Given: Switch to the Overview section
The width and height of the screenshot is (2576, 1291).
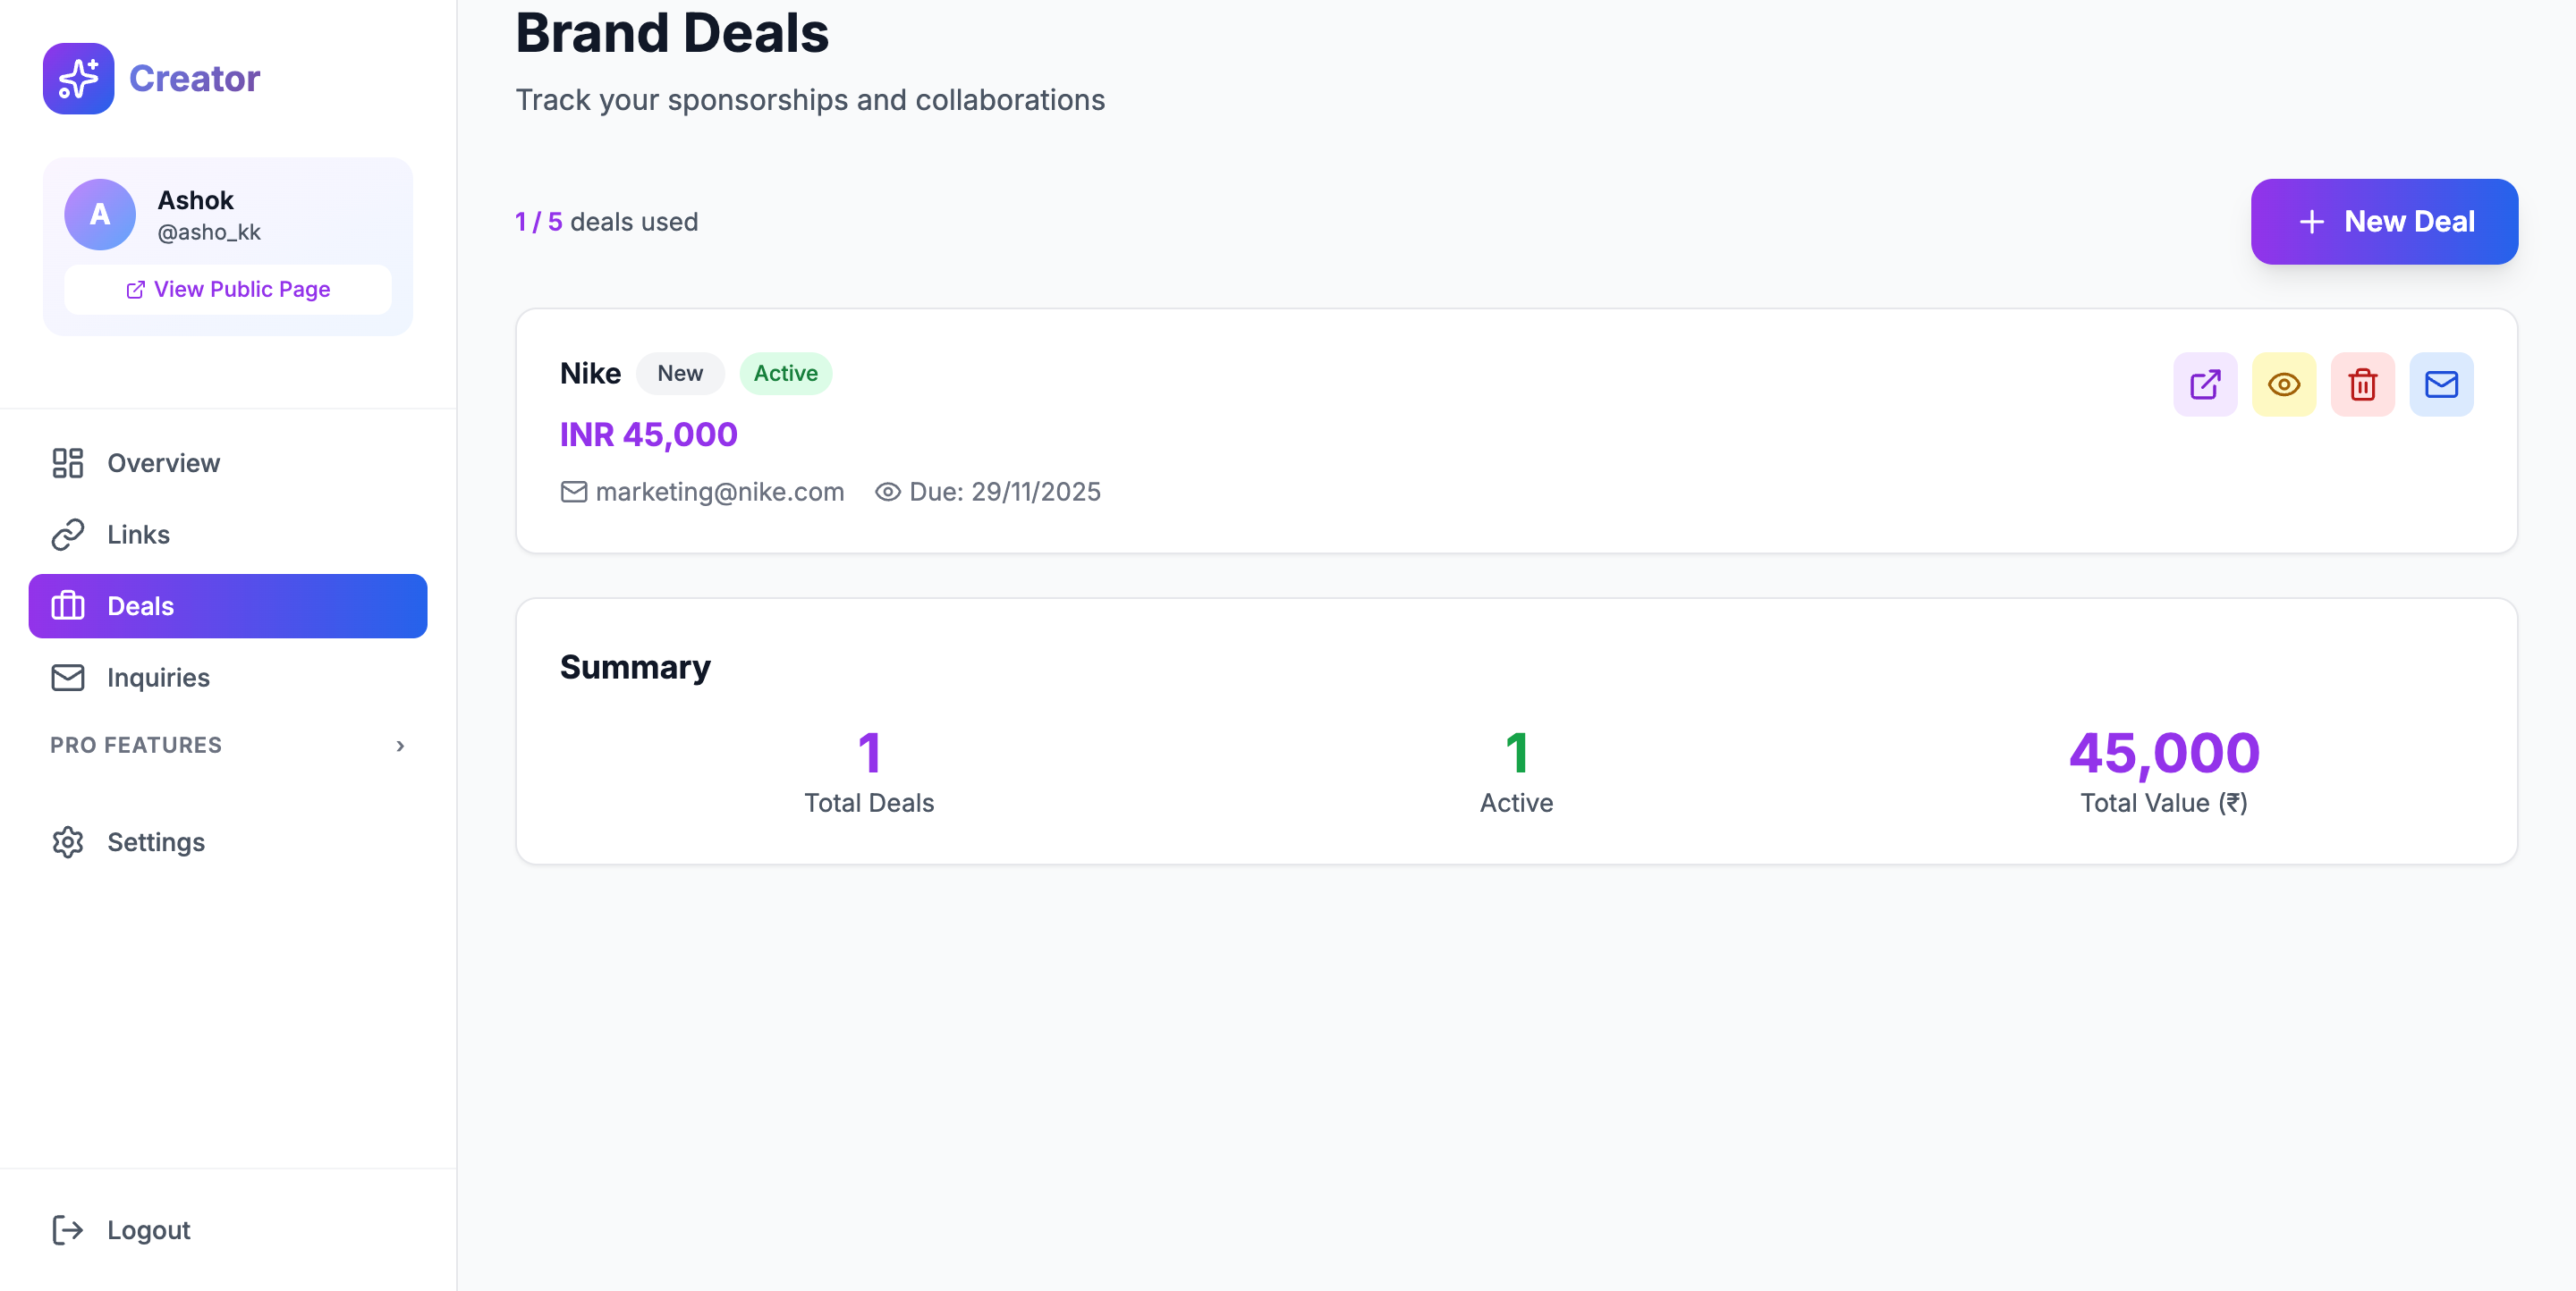Looking at the screenshot, I should click(163, 462).
